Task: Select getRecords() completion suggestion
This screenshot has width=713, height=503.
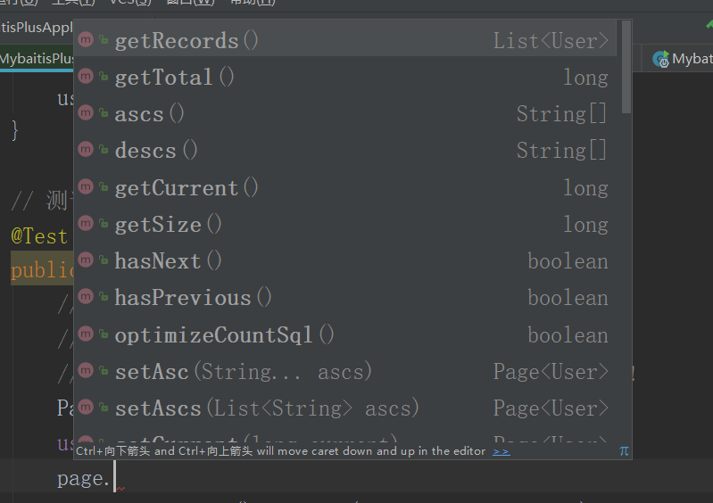Action: [x=345, y=40]
